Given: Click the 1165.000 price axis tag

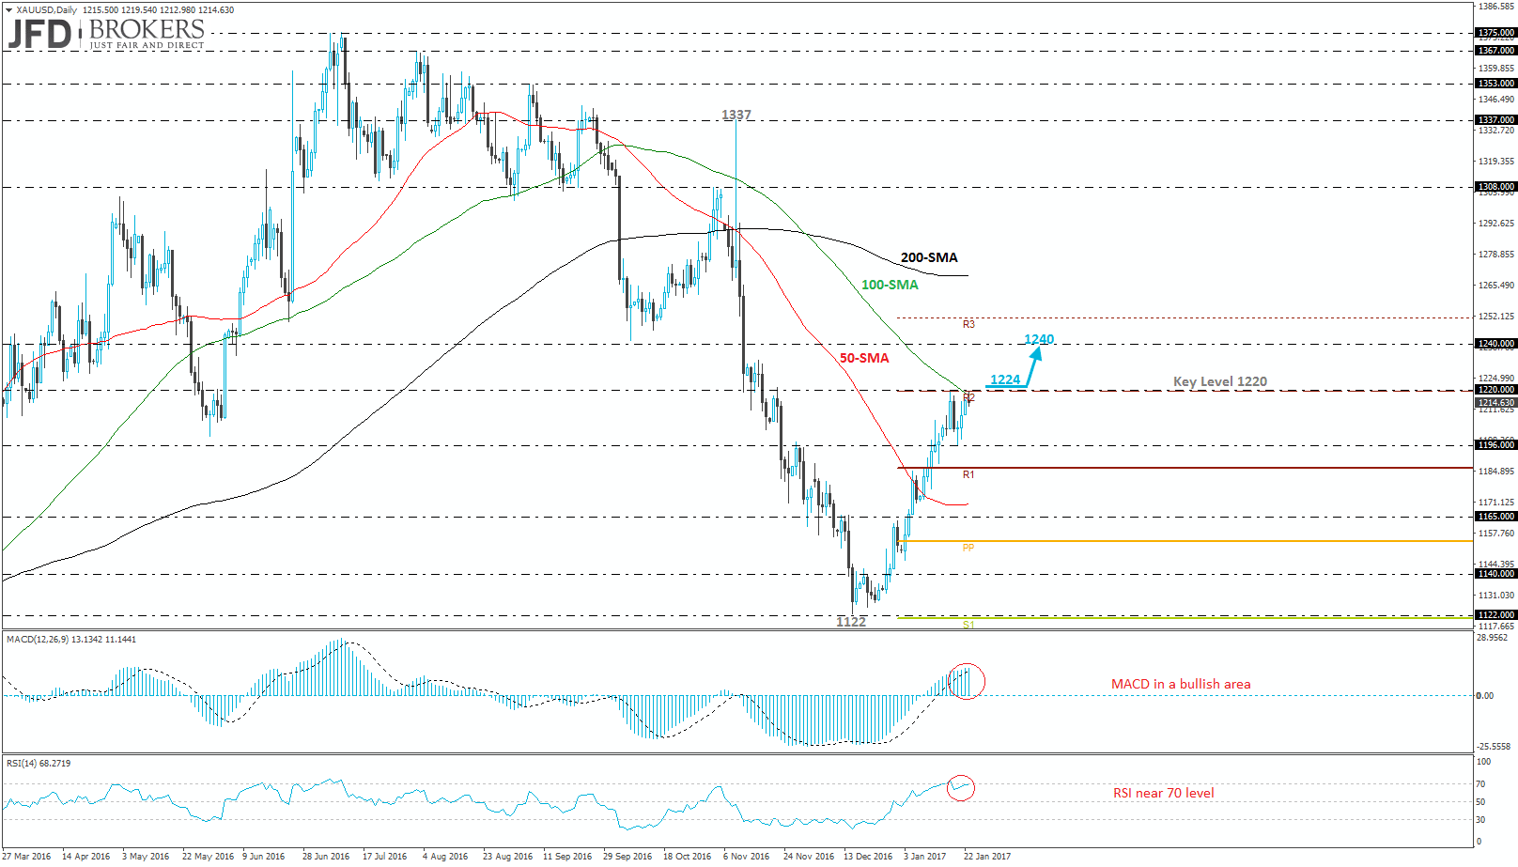Looking at the screenshot, I should click(x=1496, y=517).
